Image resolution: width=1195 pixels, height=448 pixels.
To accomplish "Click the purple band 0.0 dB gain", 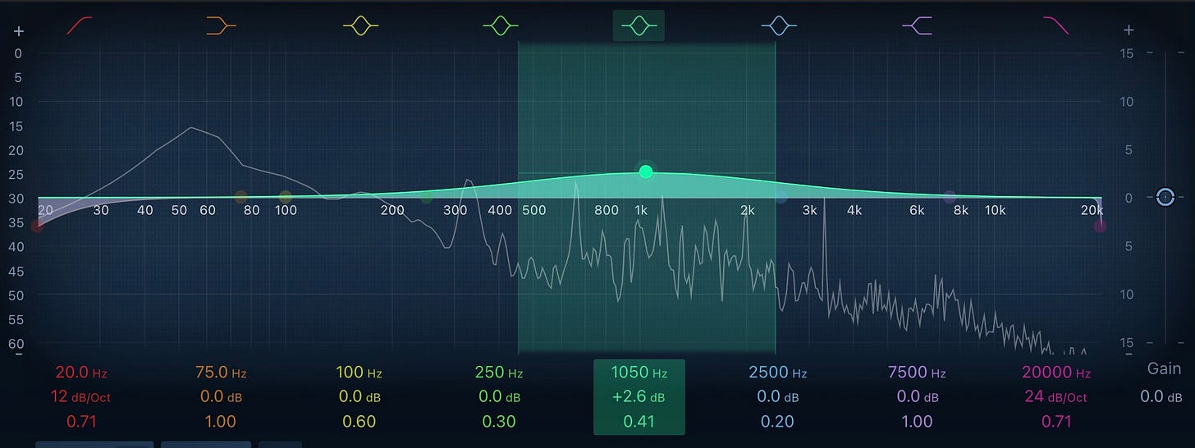I will pyautogui.click(x=918, y=397).
